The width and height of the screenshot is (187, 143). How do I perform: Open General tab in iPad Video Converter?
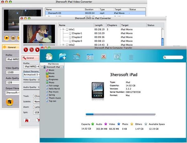[x=11, y=47]
